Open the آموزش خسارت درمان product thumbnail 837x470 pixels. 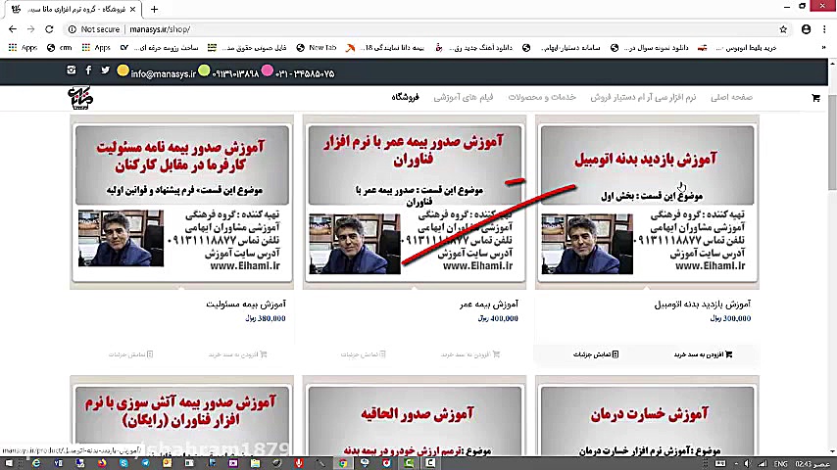pos(647,416)
